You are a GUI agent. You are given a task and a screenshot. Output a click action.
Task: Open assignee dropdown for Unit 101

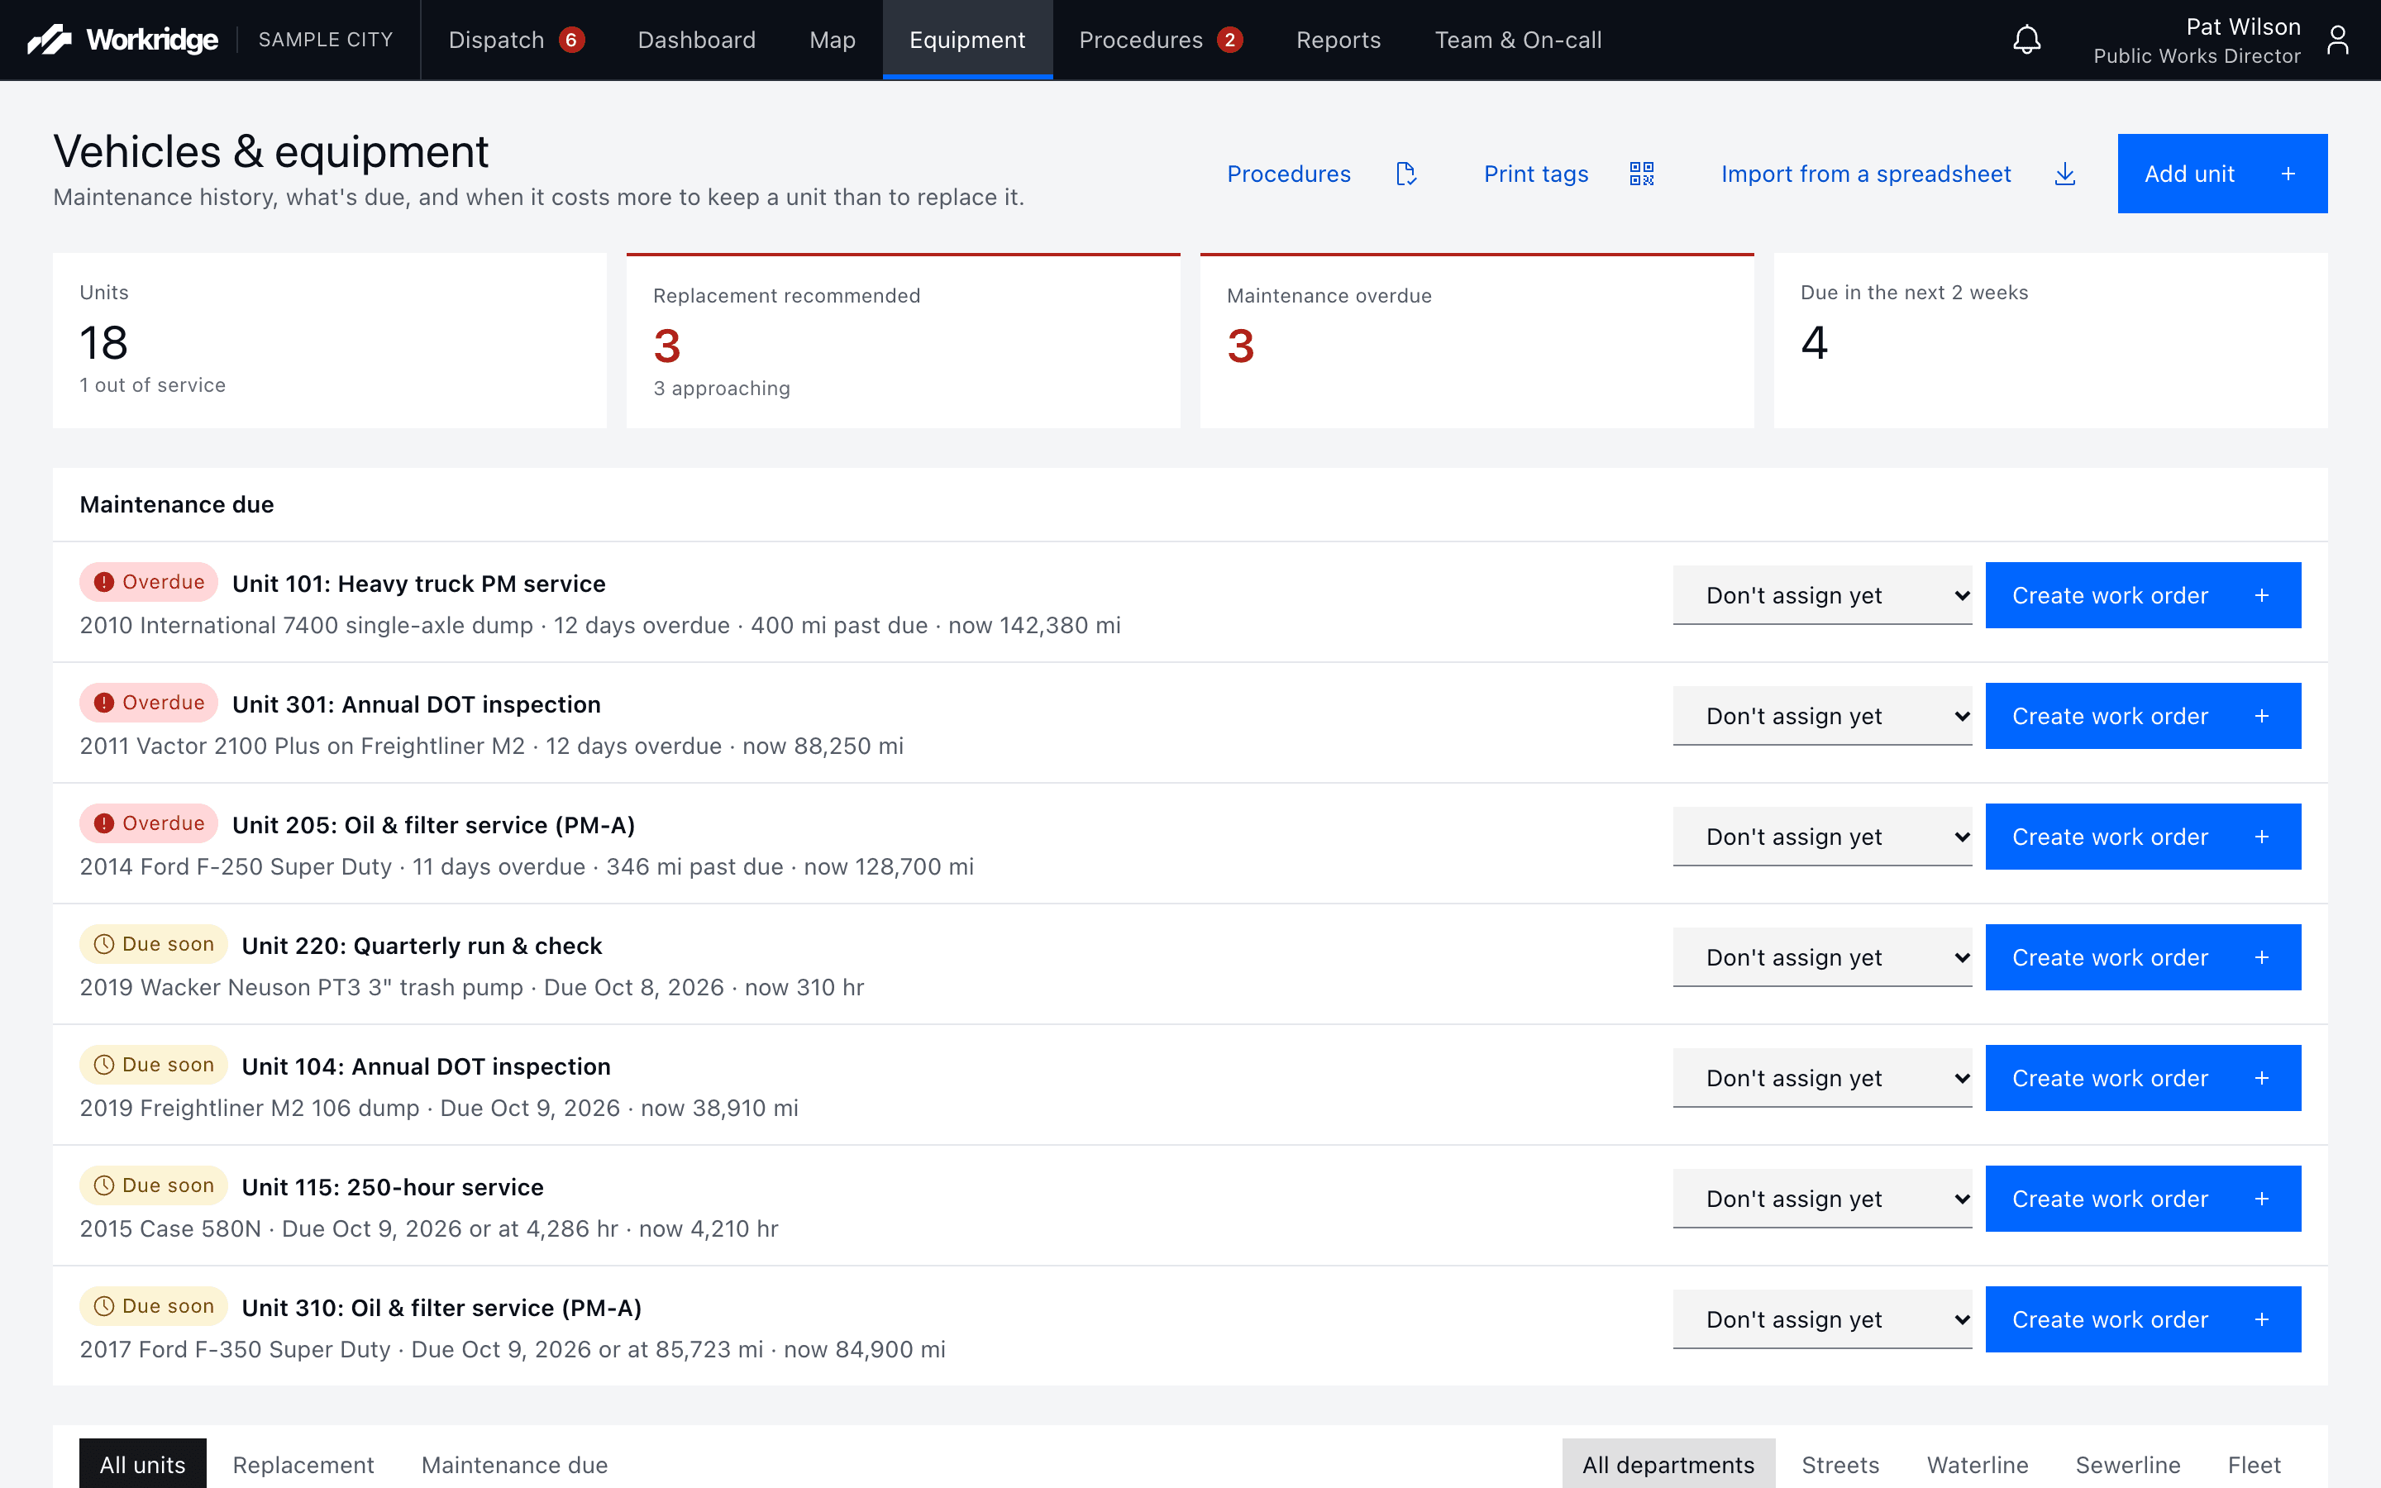click(x=1822, y=595)
